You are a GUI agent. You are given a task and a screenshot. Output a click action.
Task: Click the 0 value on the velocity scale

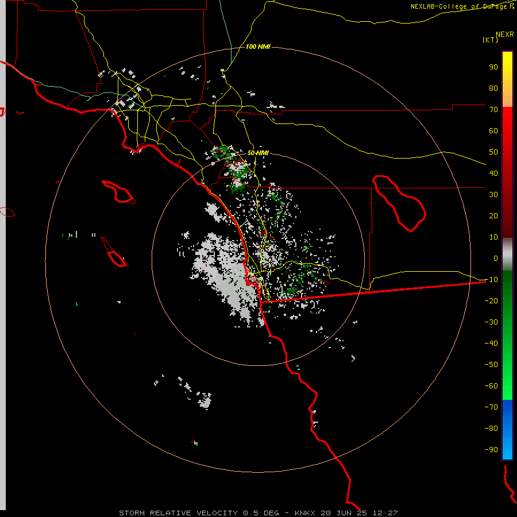[x=496, y=258]
